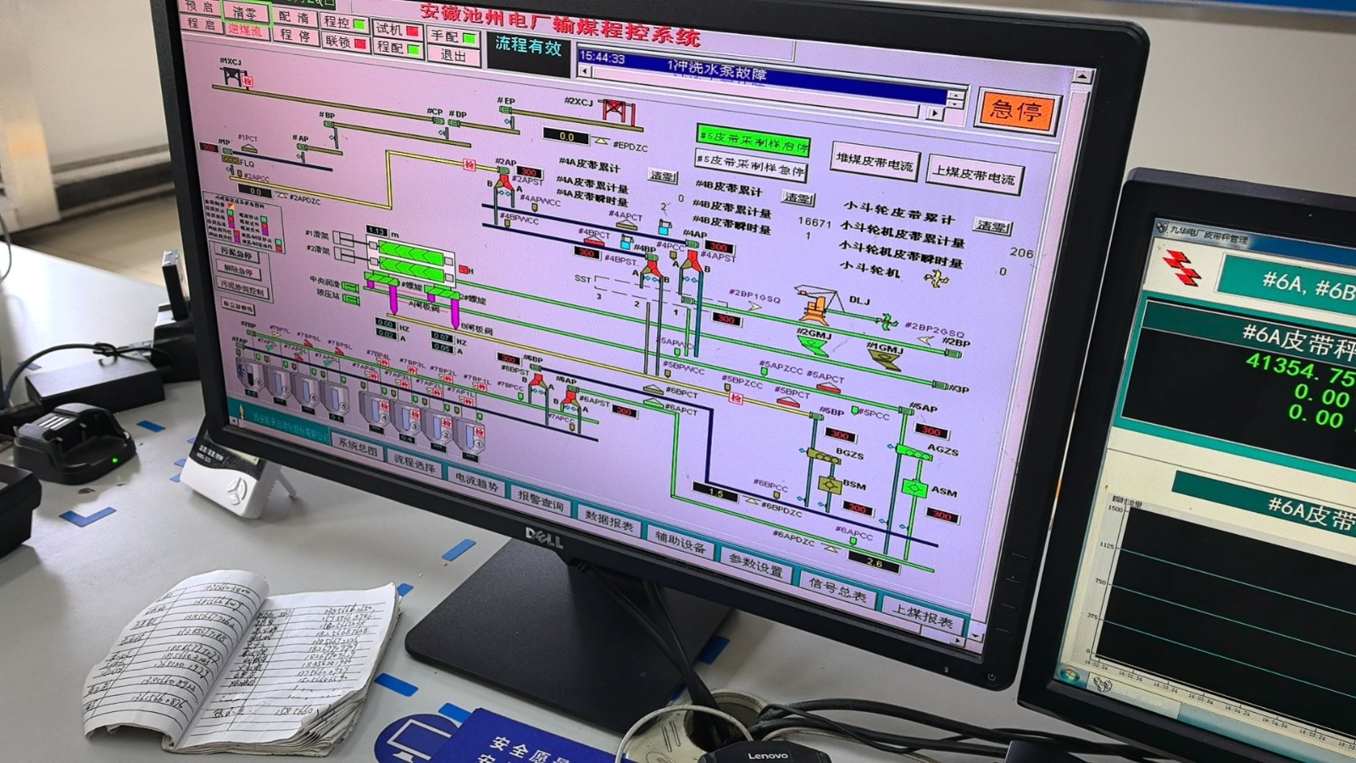
Task: Click the #1XCJ ship unloader icon
Action: click(x=232, y=76)
